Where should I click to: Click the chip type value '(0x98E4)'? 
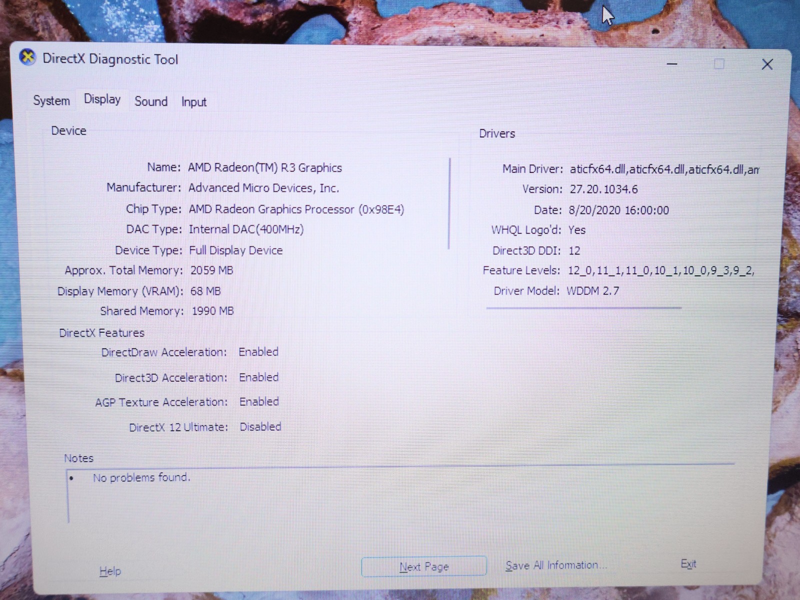(x=381, y=209)
